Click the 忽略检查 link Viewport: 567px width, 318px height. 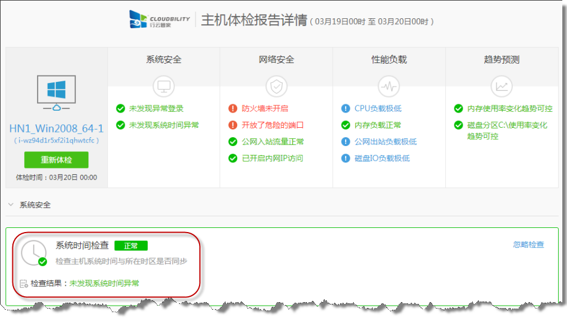point(528,244)
